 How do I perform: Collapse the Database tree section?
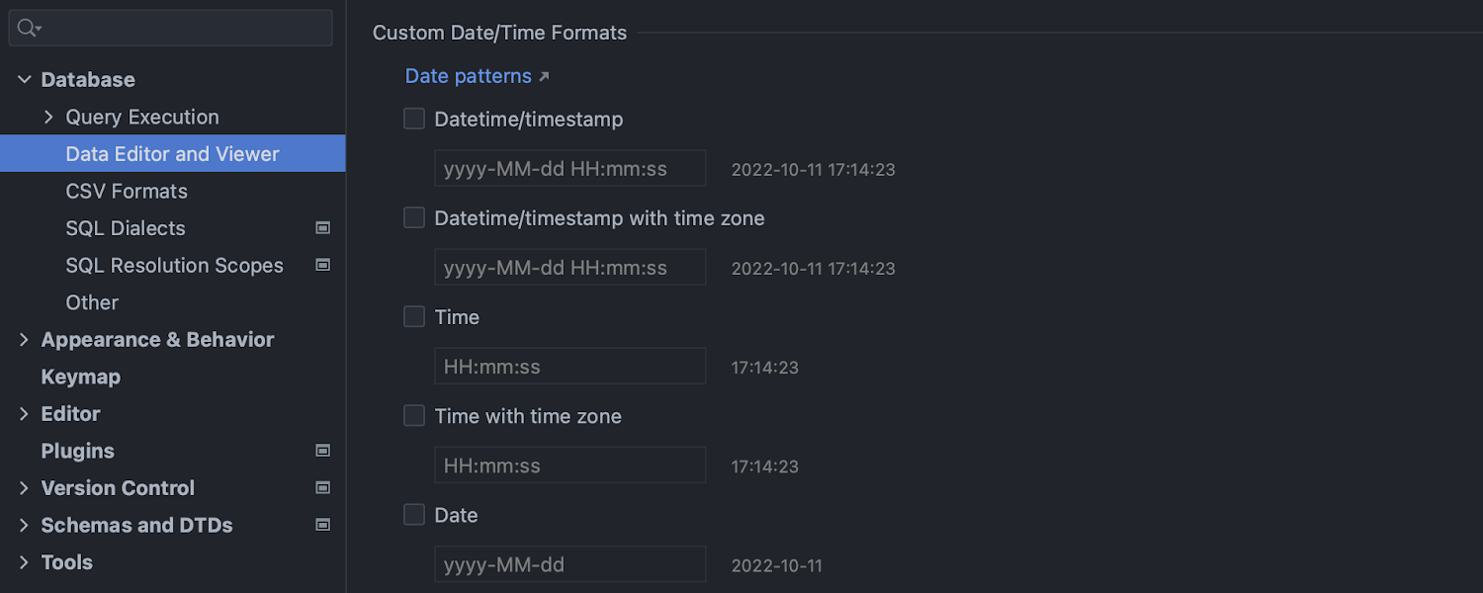[25, 80]
